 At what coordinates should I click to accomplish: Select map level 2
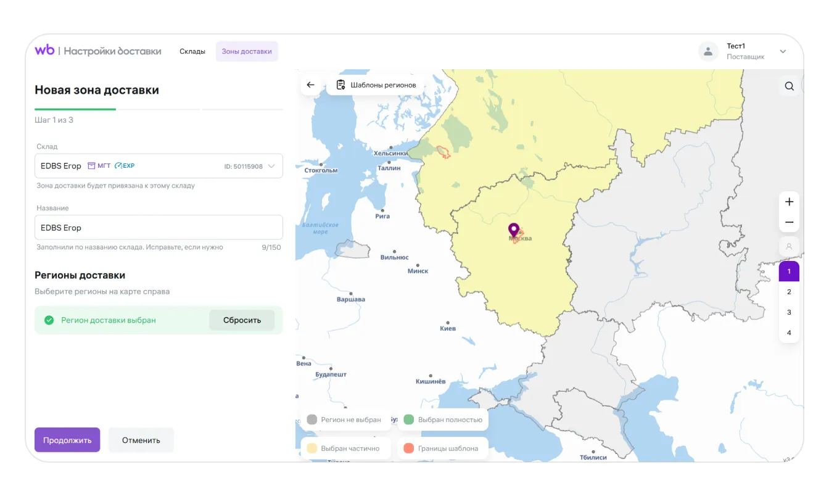[x=789, y=292]
